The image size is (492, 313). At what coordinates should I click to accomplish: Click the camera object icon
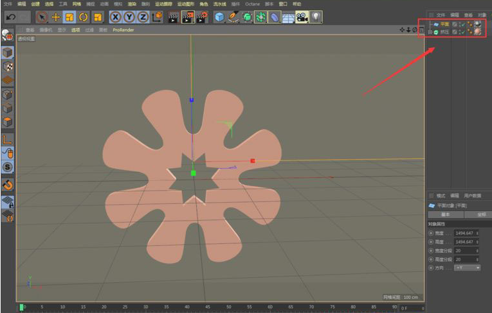pos(302,17)
